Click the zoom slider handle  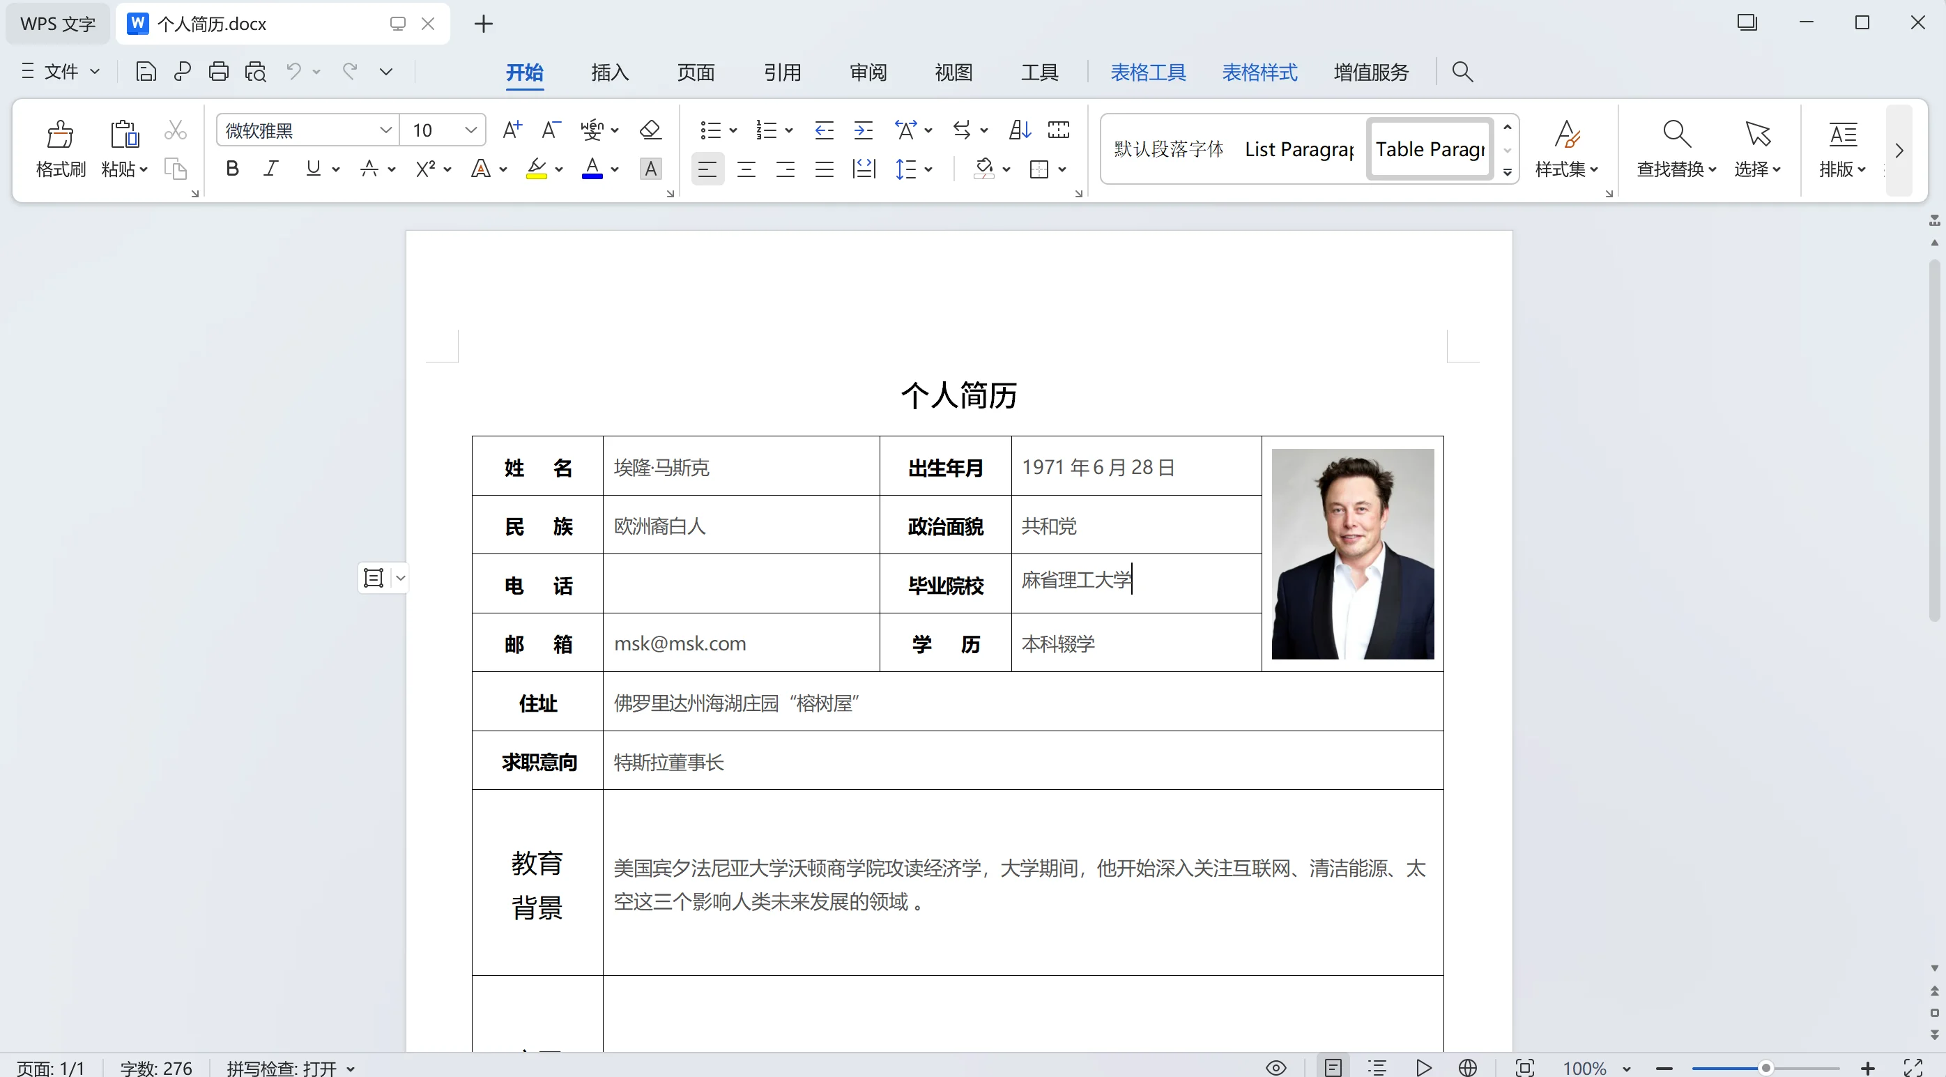tap(1765, 1068)
